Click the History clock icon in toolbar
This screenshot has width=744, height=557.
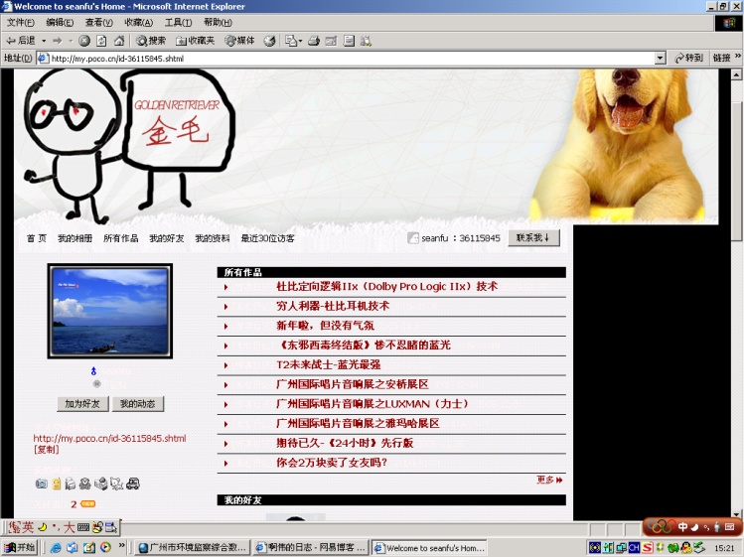pyautogui.click(x=269, y=41)
